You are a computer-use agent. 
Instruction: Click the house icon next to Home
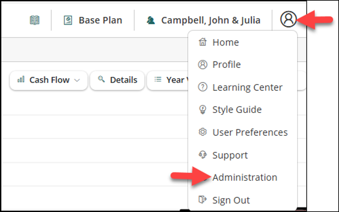pyautogui.click(x=203, y=42)
